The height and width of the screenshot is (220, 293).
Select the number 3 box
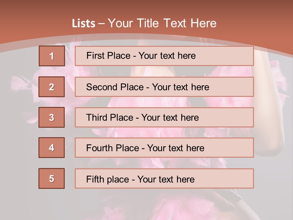52,117
